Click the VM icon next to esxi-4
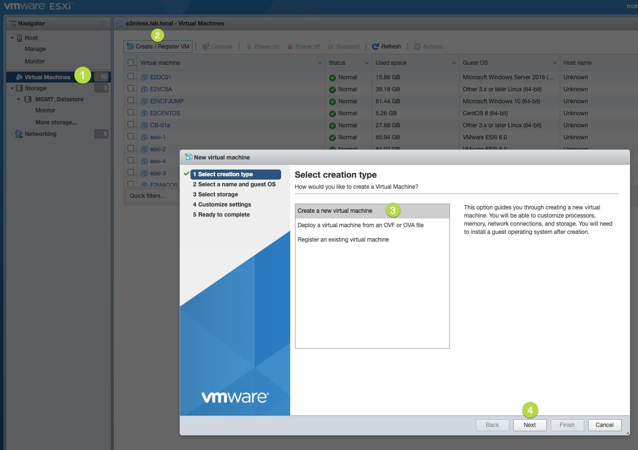638x450 pixels. click(x=144, y=161)
